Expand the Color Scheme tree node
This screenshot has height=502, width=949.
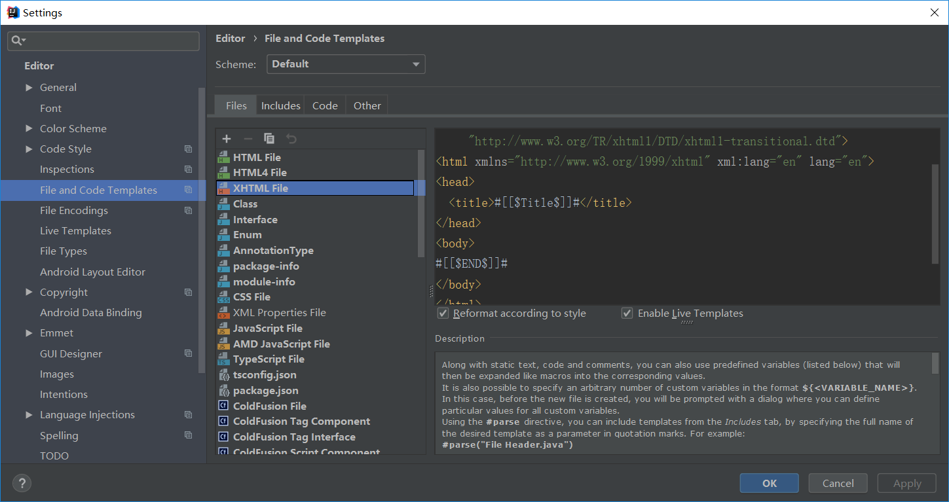[29, 129]
